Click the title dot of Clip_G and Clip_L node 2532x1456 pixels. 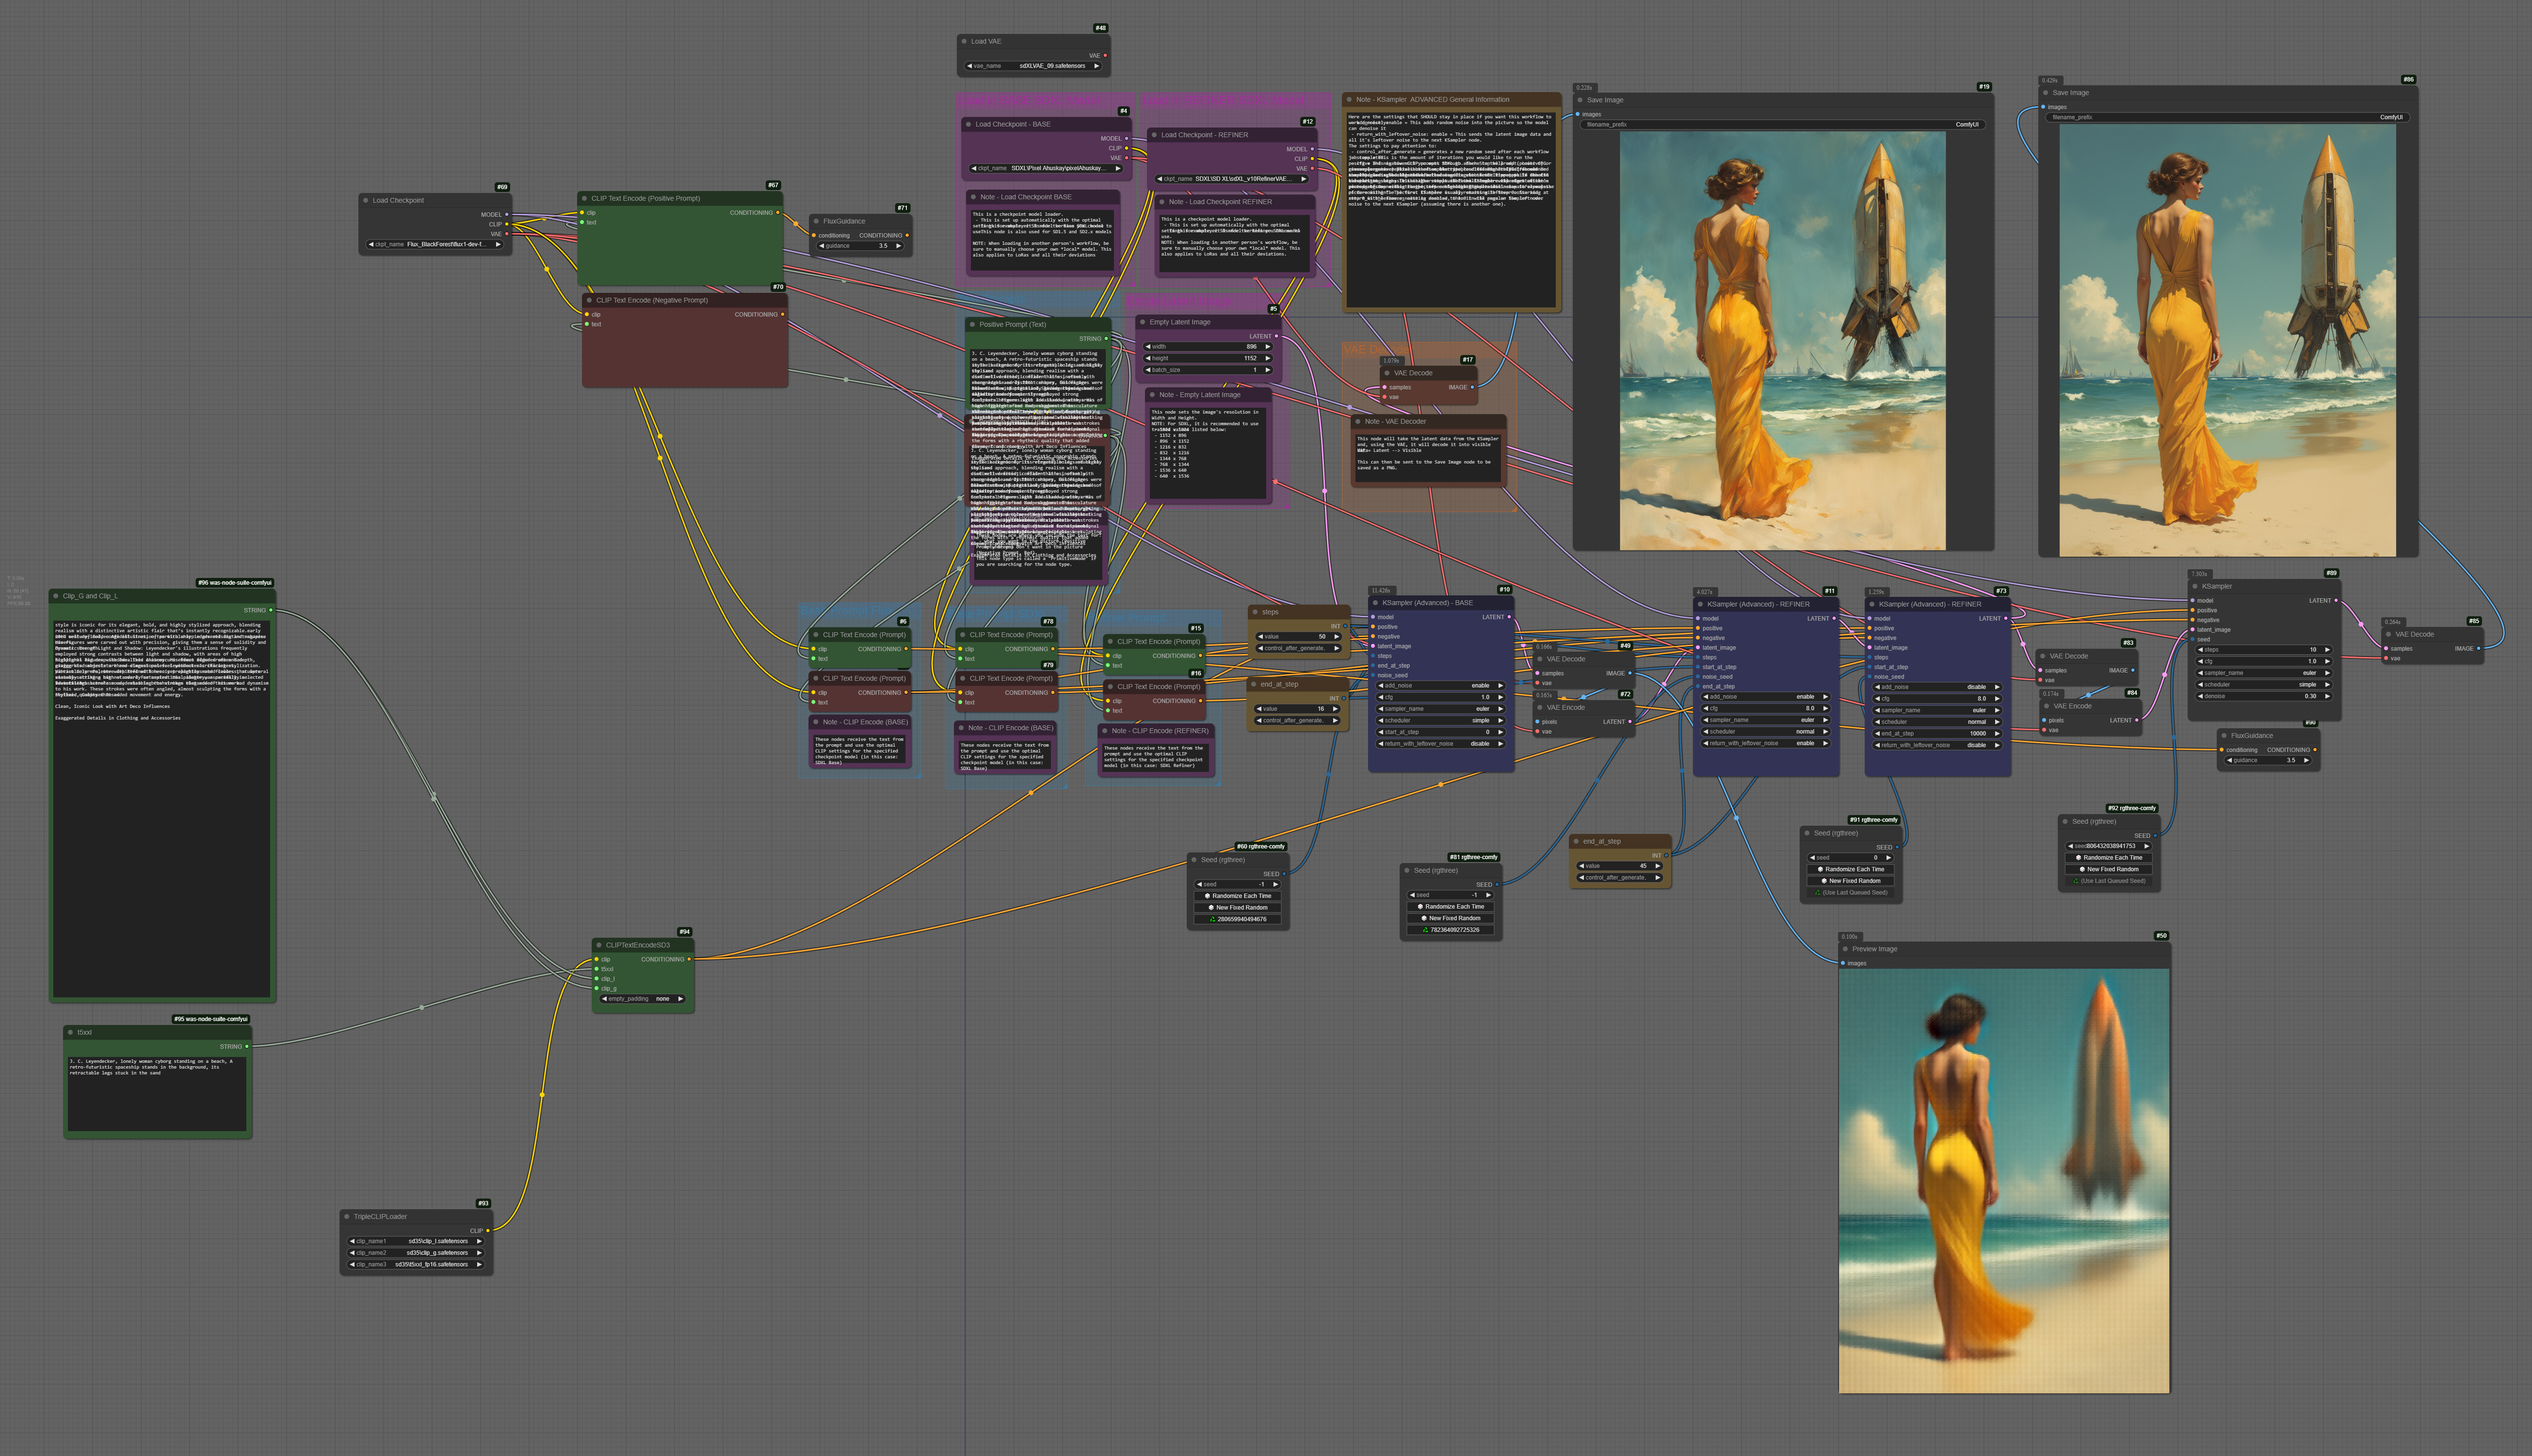coord(56,596)
